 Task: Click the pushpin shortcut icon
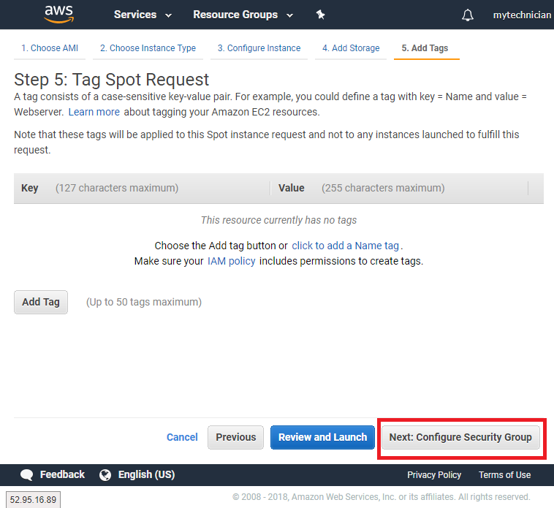click(x=320, y=15)
